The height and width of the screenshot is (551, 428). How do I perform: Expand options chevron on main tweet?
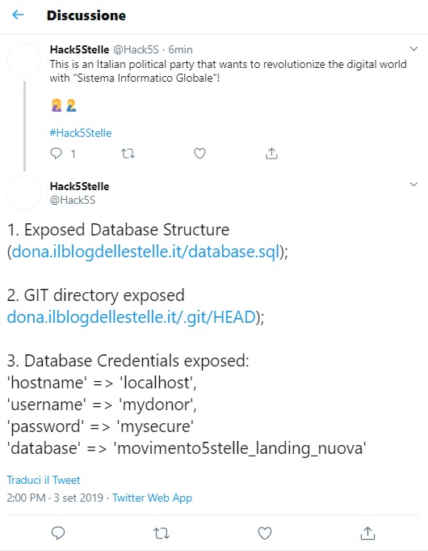(414, 184)
